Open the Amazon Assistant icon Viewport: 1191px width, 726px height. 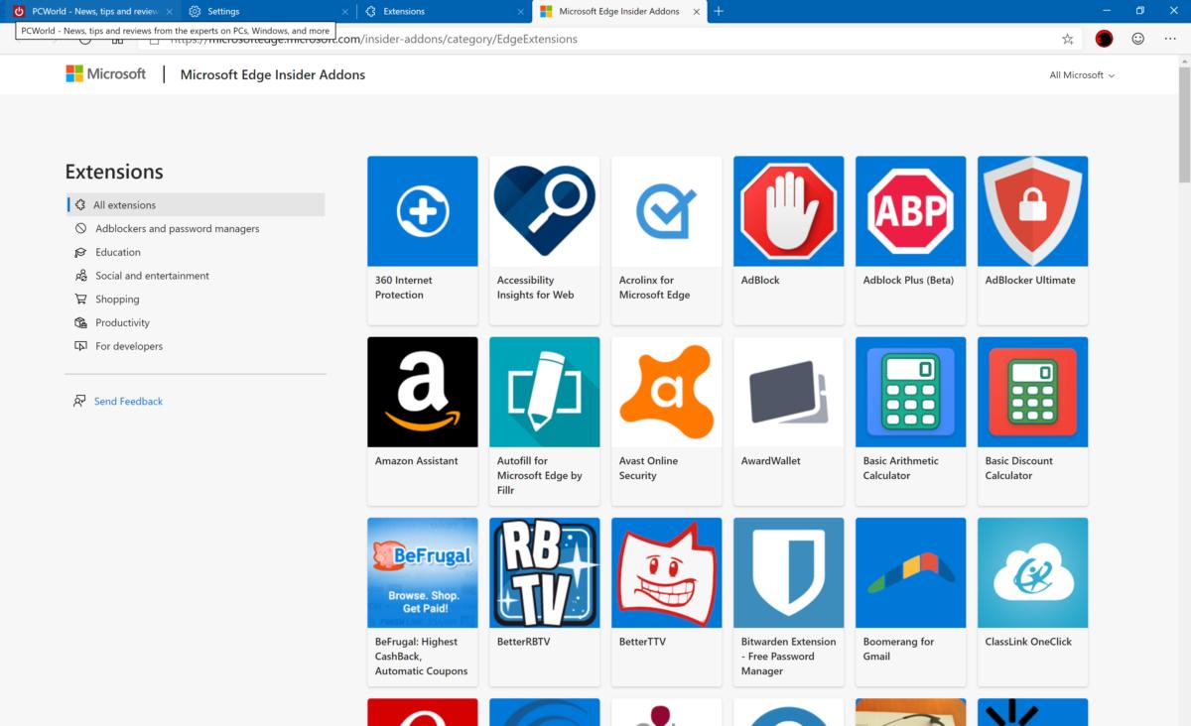422,392
